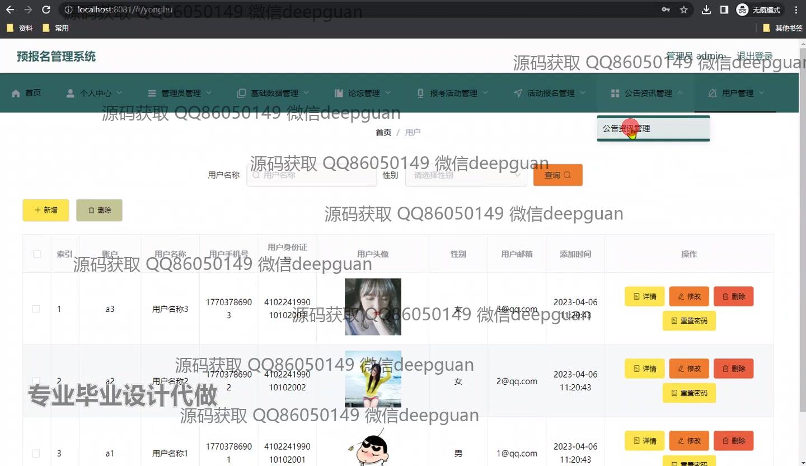Image resolution: width=806 pixels, height=466 pixels.
Task: Click the browser reload icon
Action: (x=46, y=10)
